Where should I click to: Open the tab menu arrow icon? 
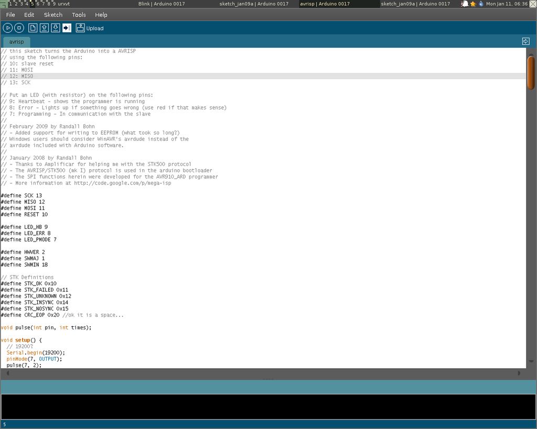click(x=525, y=41)
